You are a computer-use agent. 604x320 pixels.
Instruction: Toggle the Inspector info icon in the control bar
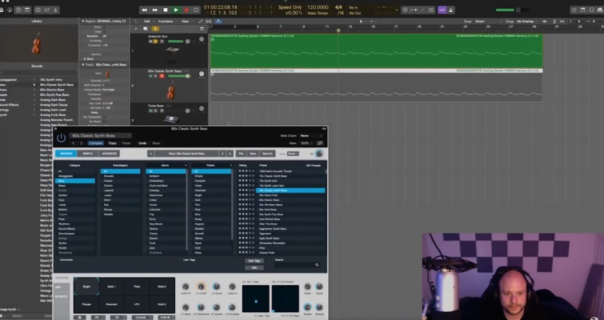point(9,10)
